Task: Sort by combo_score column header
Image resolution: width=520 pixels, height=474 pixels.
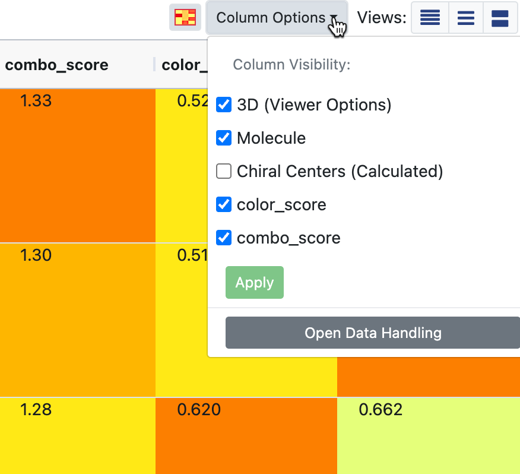Action: pos(56,65)
